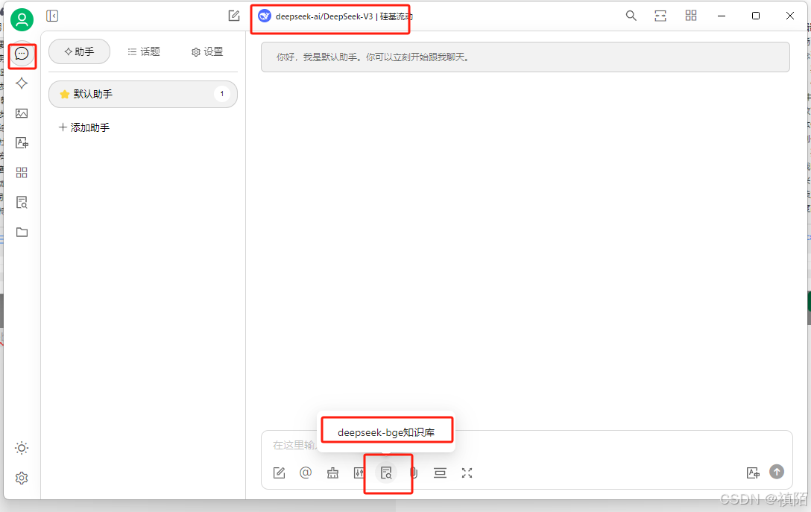Select the 默认助手 assistant

tap(143, 94)
